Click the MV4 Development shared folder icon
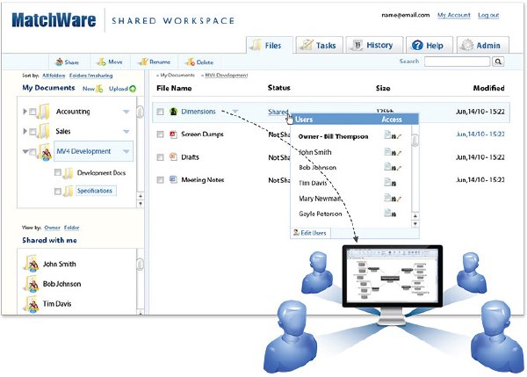Image resolution: width=527 pixels, height=377 pixels. click(x=45, y=152)
